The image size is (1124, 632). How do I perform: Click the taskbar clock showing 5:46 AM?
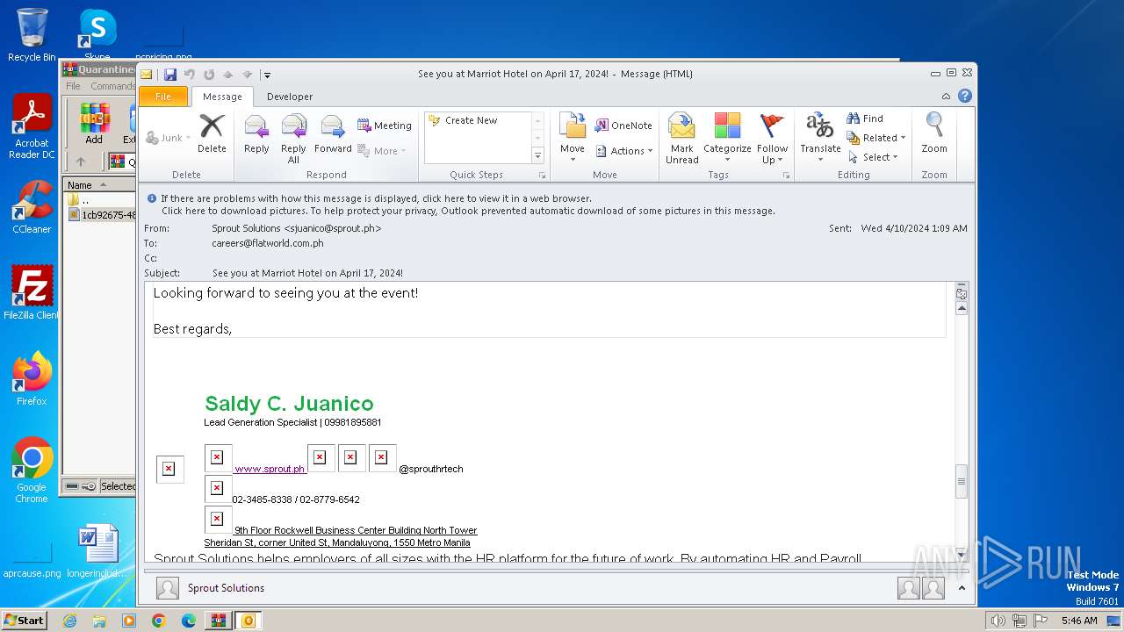pyautogui.click(x=1079, y=621)
